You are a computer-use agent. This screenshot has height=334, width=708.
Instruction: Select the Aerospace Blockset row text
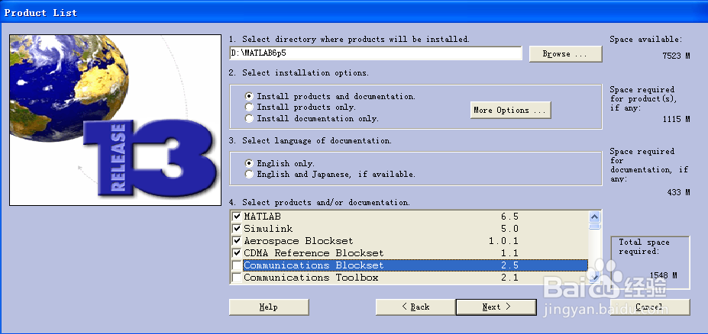299,241
